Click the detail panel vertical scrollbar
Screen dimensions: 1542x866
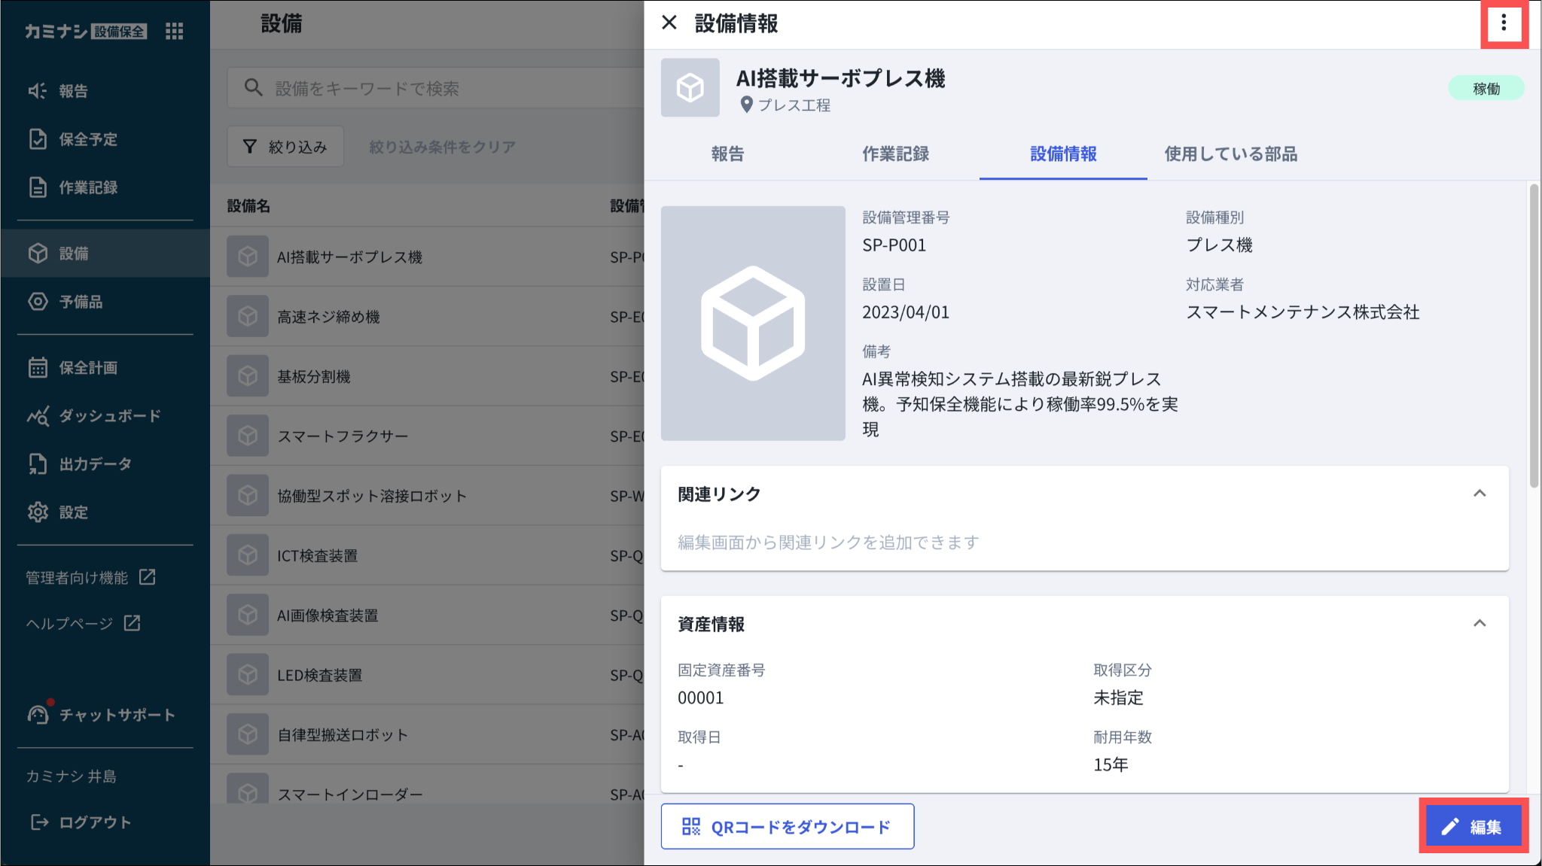tap(1534, 335)
